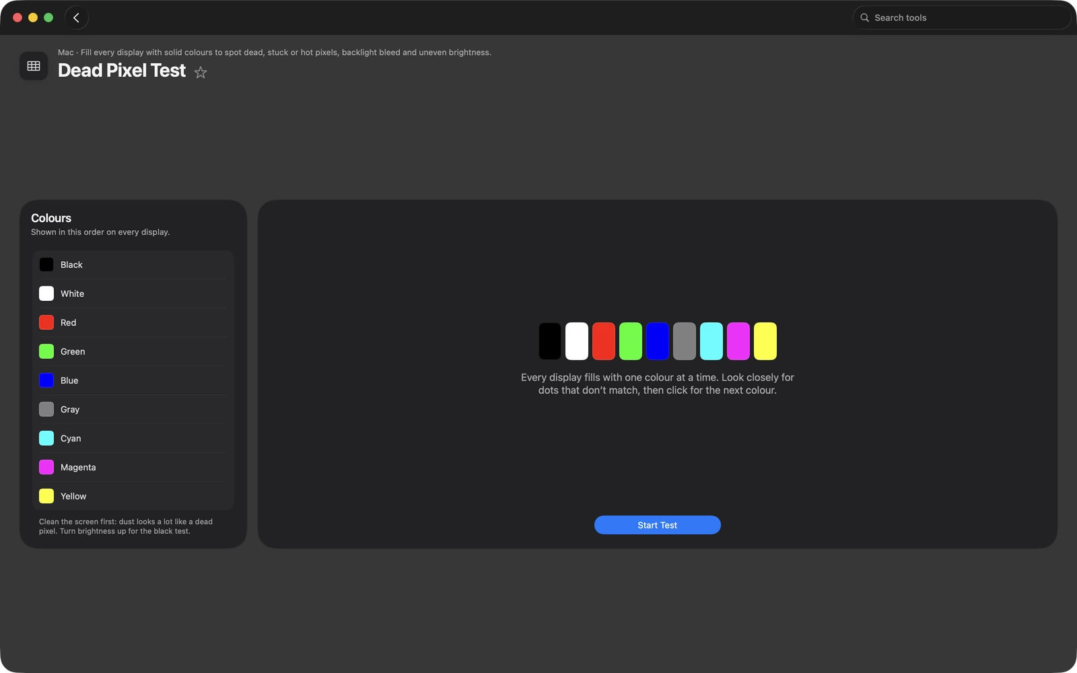Favorite Dead Pixel Test with the star
Screen dimensions: 1077x673
pos(201,72)
